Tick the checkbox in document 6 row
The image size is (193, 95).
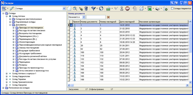(71, 42)
